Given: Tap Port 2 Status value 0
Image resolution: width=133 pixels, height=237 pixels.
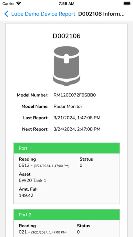Looking at the screenshot, I should tap(78, 232).
